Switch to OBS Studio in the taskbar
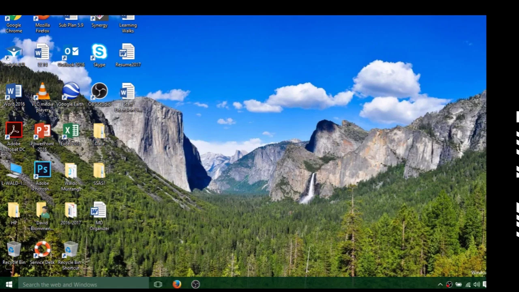 tap(195, 284)
